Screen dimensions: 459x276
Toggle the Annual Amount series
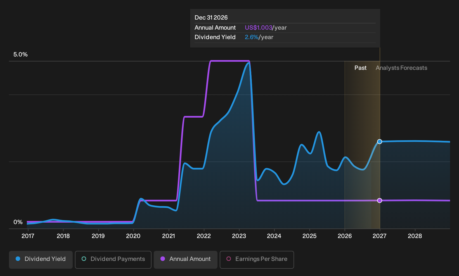[x=186, y=260]
